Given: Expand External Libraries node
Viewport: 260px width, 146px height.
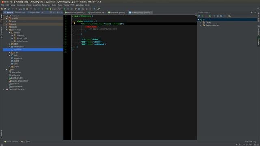Looking at the screenshot, I should tap(4, 89).
